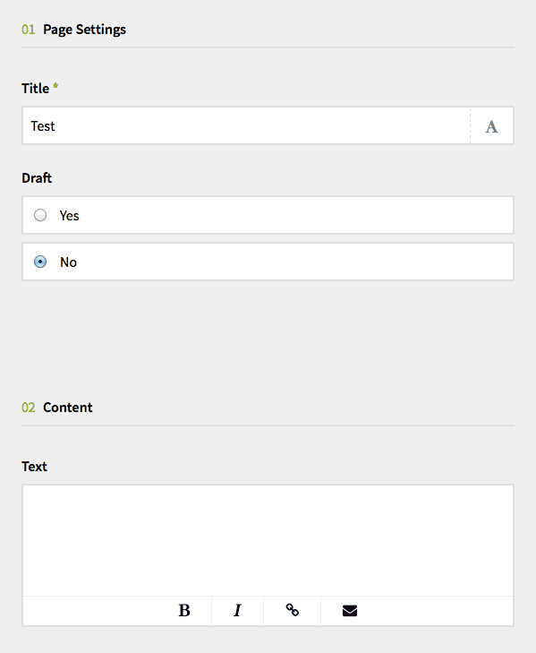Click the No option label text

coord(68,262)
